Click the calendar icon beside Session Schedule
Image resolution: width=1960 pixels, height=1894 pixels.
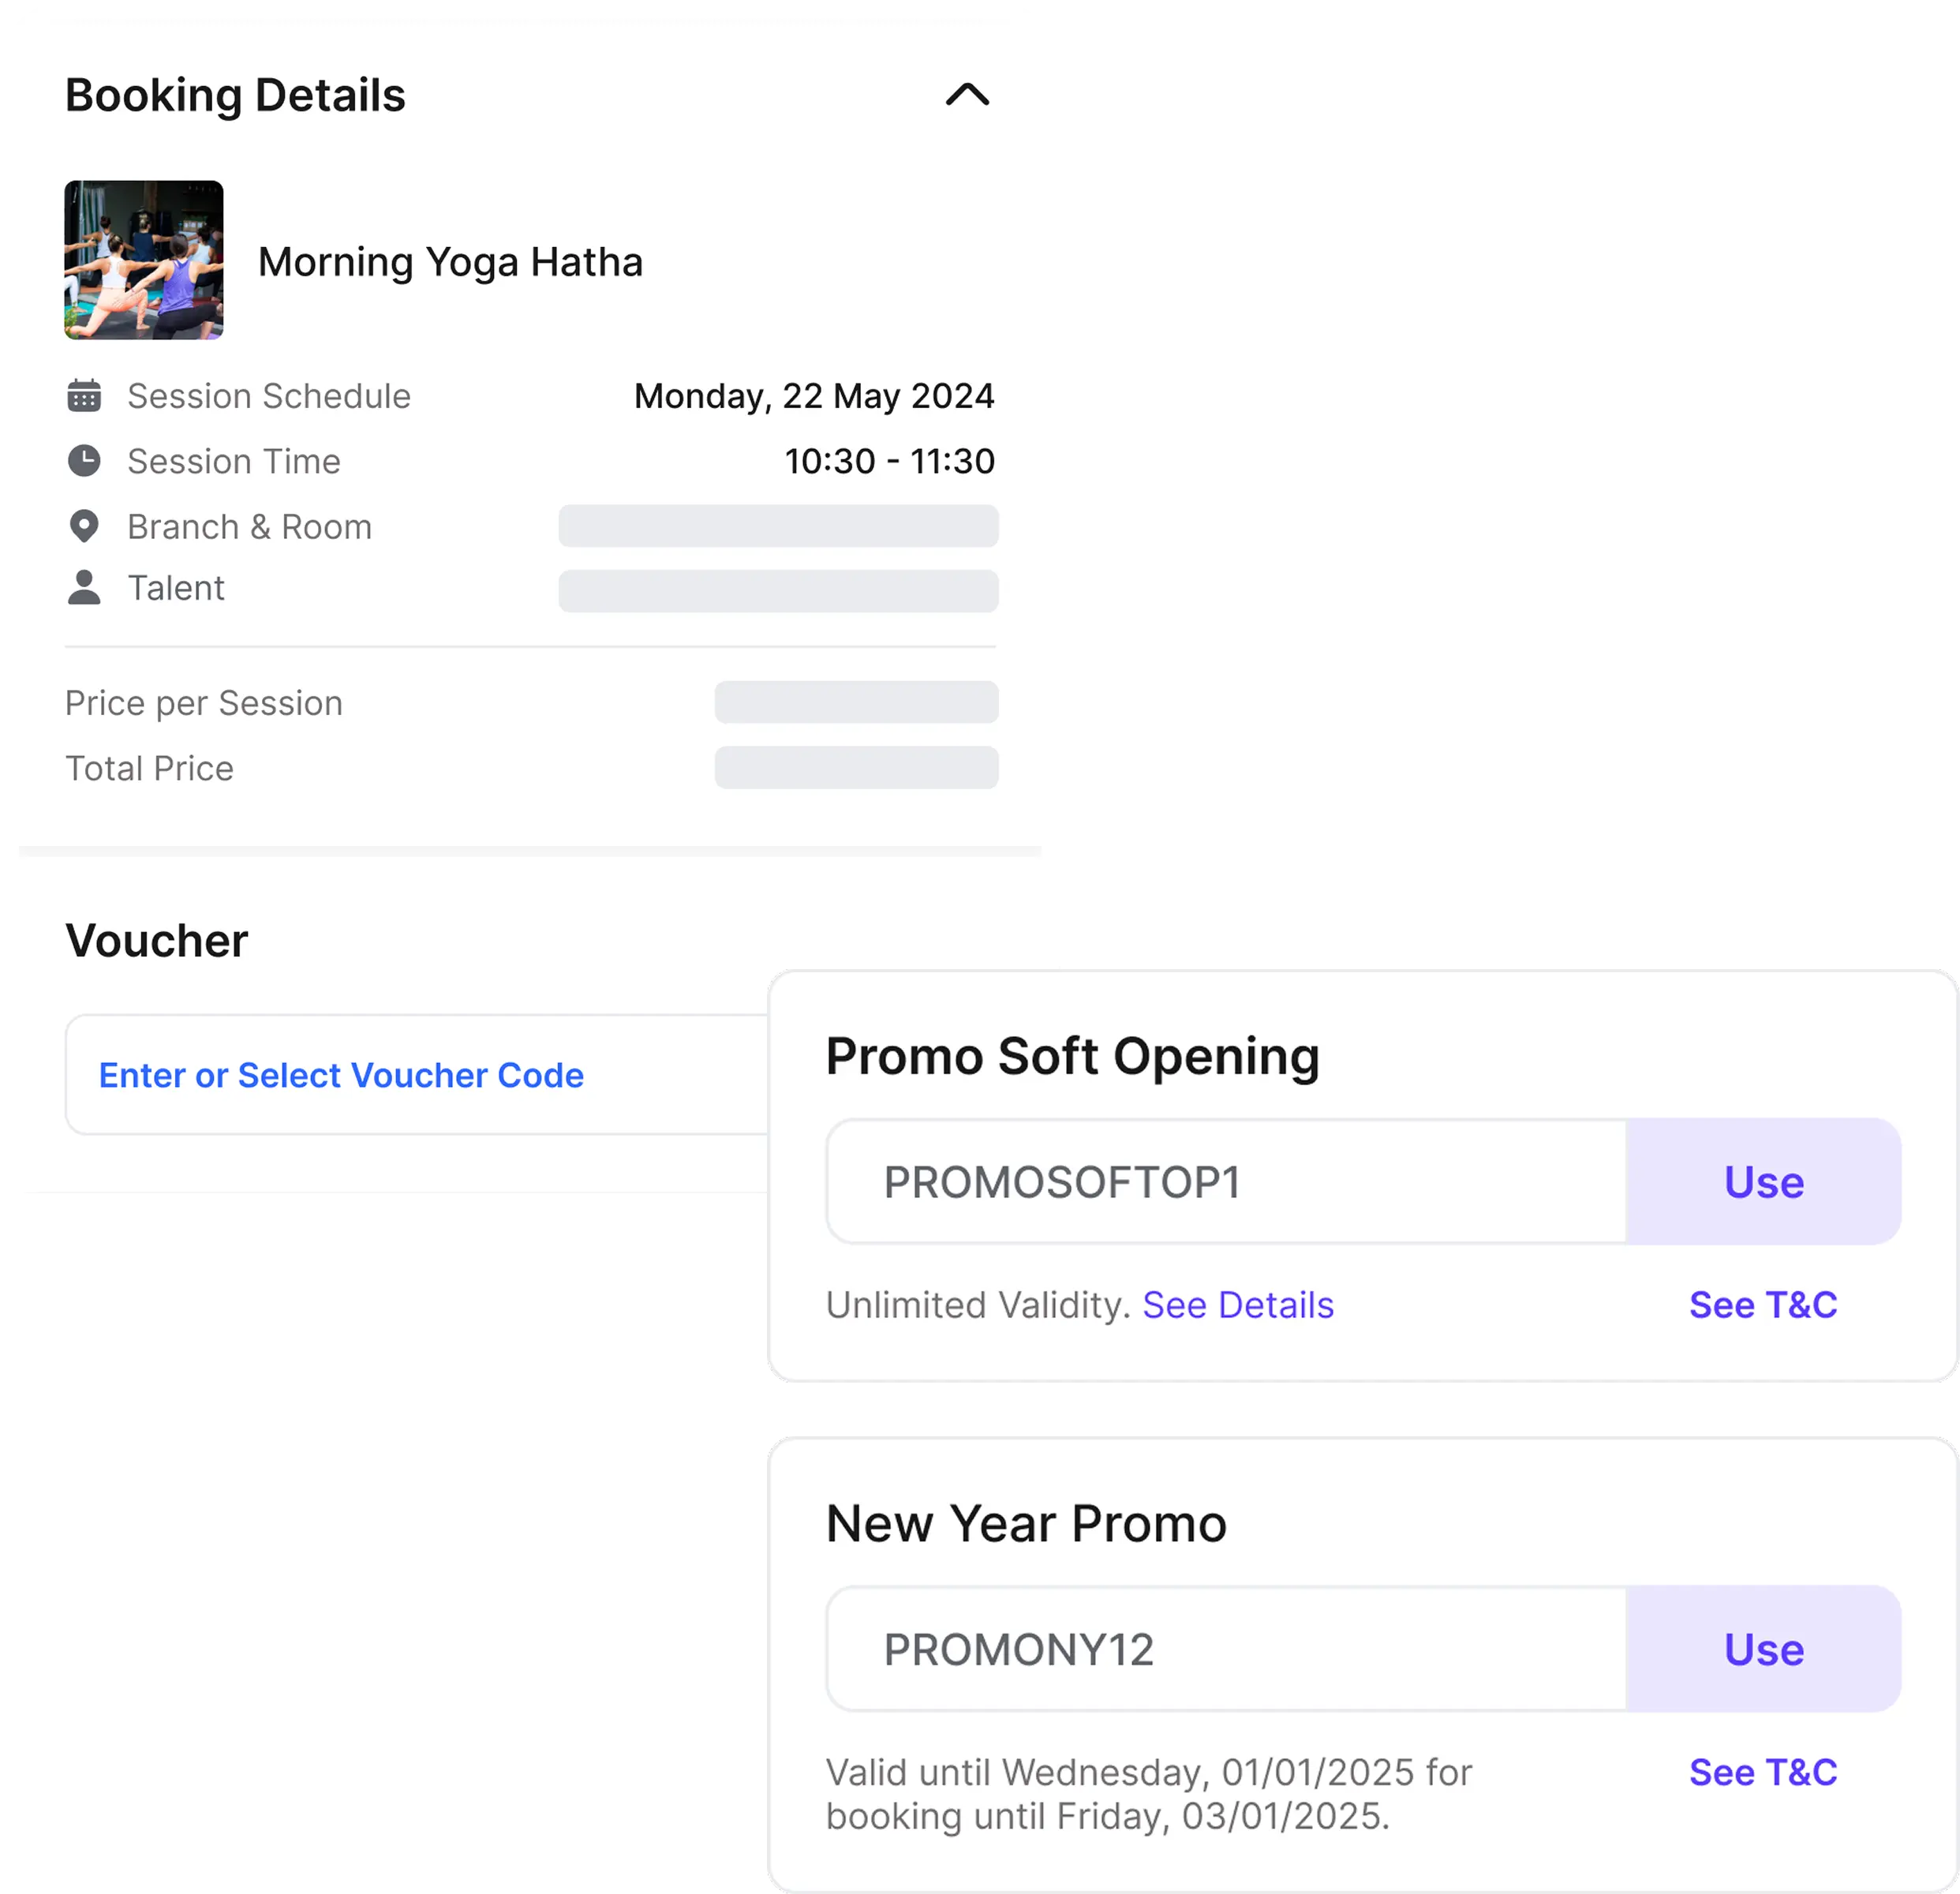pyautogui.click(x=84, y=396)
